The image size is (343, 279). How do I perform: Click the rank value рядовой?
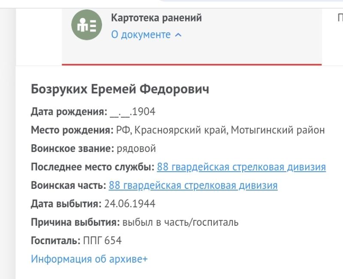[x=136, y=149]
